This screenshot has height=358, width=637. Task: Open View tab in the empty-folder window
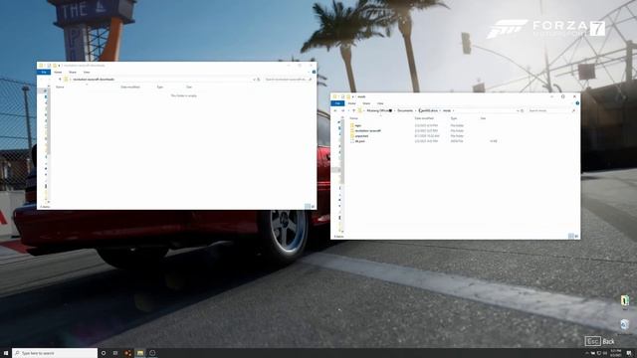pyautogui.click(x=87, y=72)
